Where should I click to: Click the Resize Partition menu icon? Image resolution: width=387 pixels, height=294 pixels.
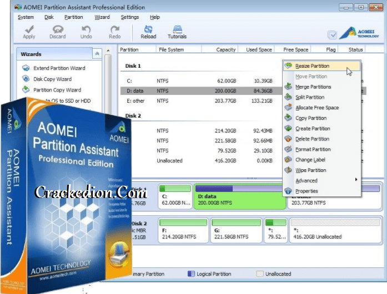coord(288,65)
